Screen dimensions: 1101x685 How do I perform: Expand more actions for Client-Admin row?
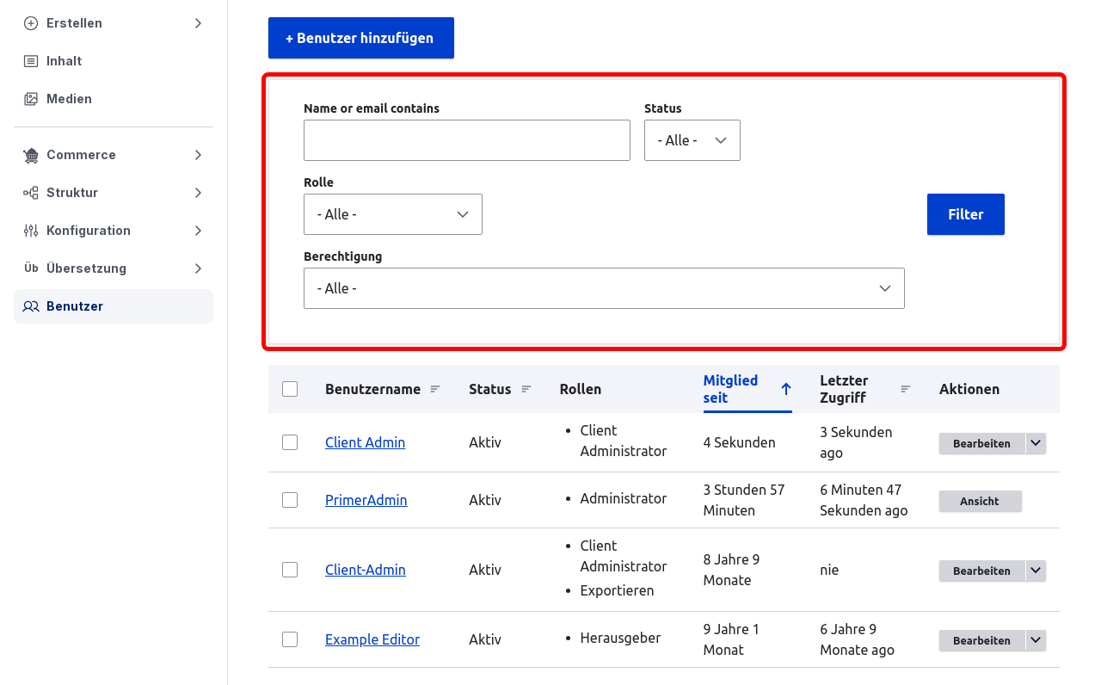1036,571
